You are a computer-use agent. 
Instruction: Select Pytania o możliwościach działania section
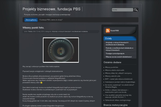point(120,49)
